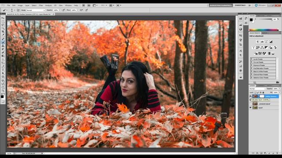Create new layer from Layers panel footer

click(273, 153)
